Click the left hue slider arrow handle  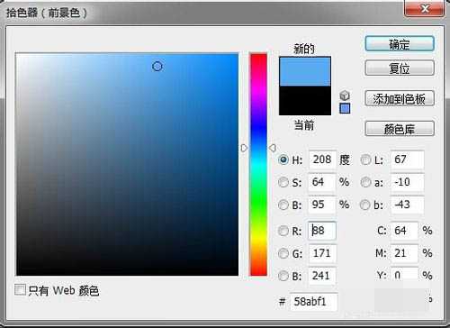point(244,148)
